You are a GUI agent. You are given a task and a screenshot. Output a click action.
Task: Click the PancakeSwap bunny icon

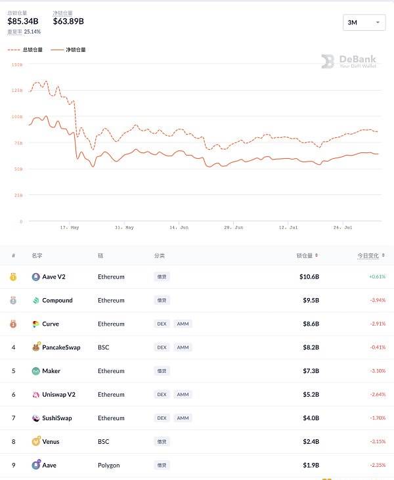(36, 347)
